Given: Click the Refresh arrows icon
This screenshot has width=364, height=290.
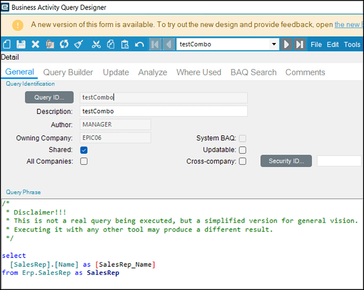Looking at the screenshot, I should [x=64, y=45].
